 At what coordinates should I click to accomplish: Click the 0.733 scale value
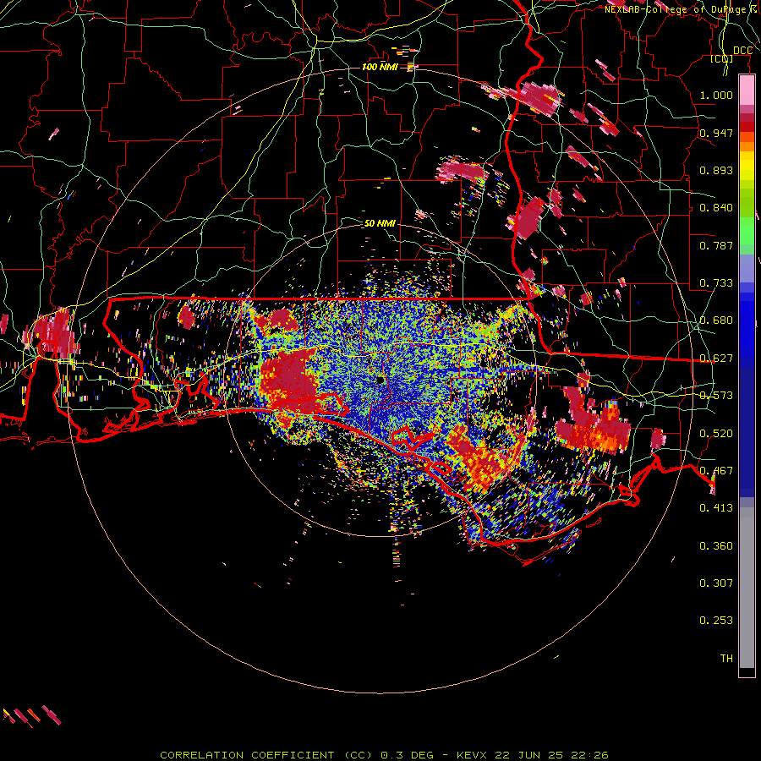coord(716,283)
